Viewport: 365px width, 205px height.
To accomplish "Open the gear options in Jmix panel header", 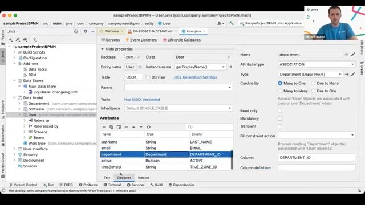I will coord(86,31).
